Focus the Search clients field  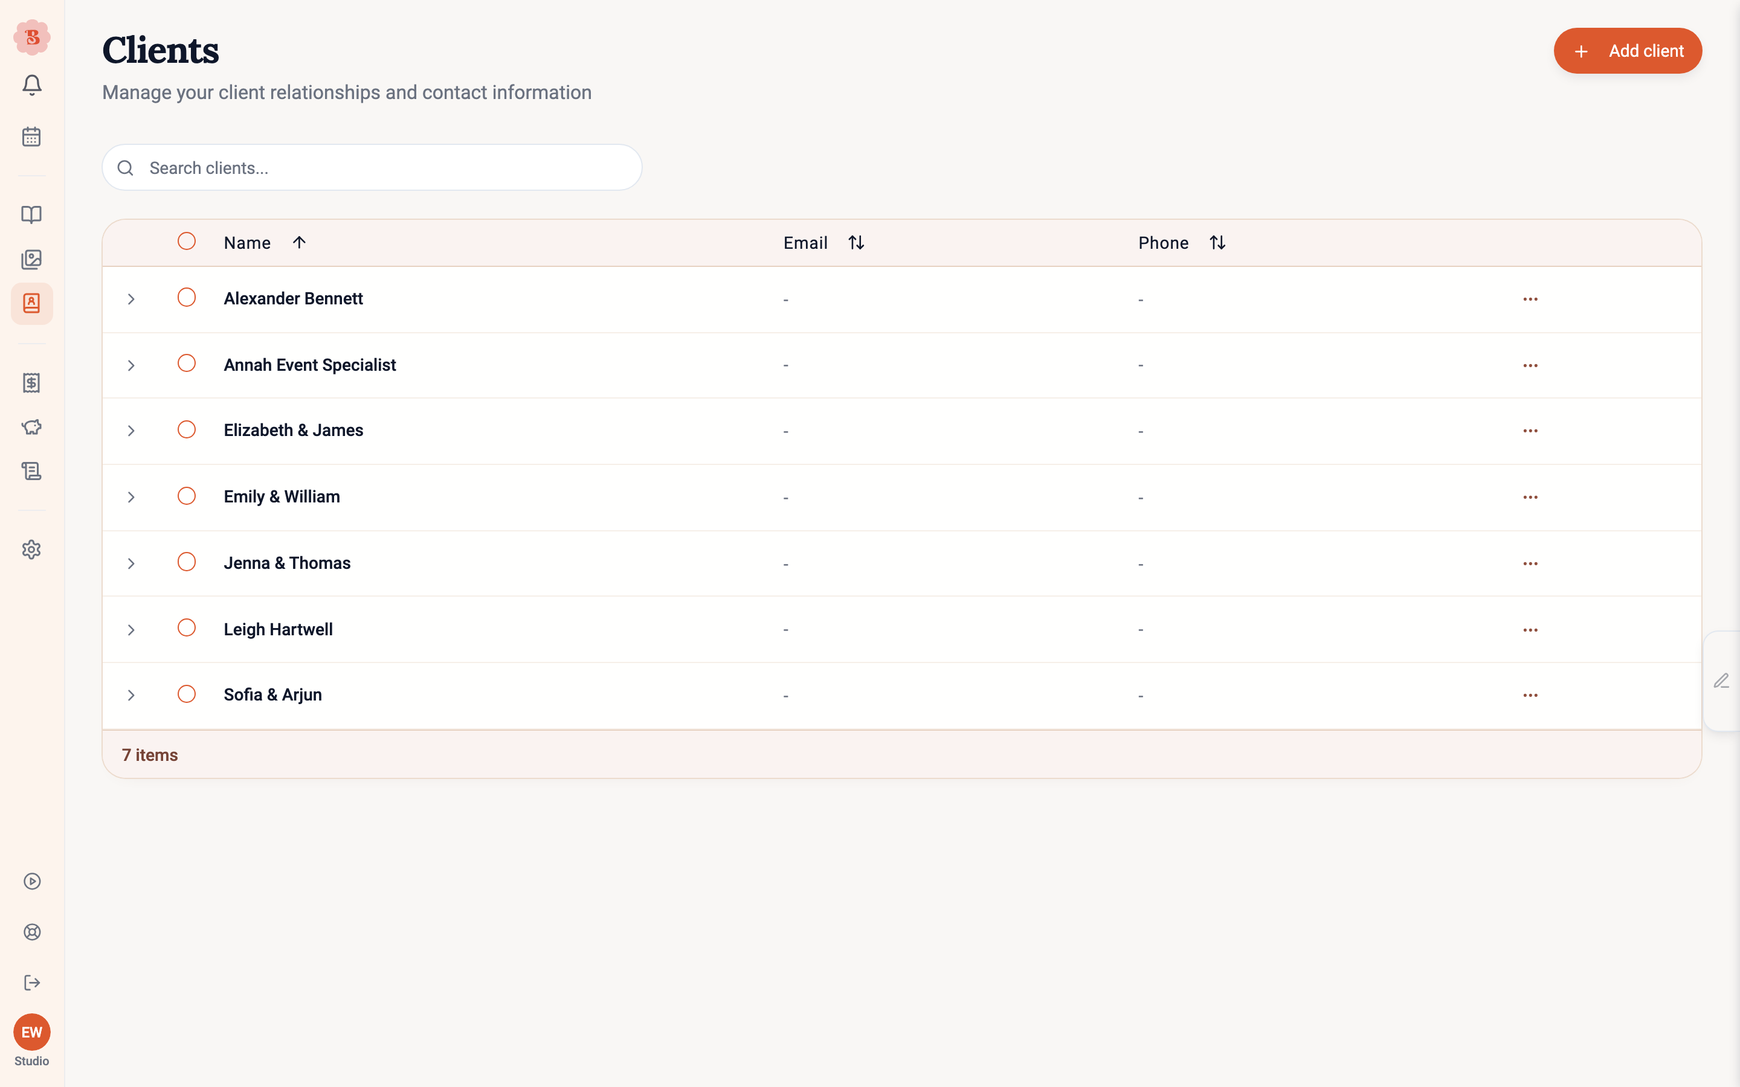372,167
